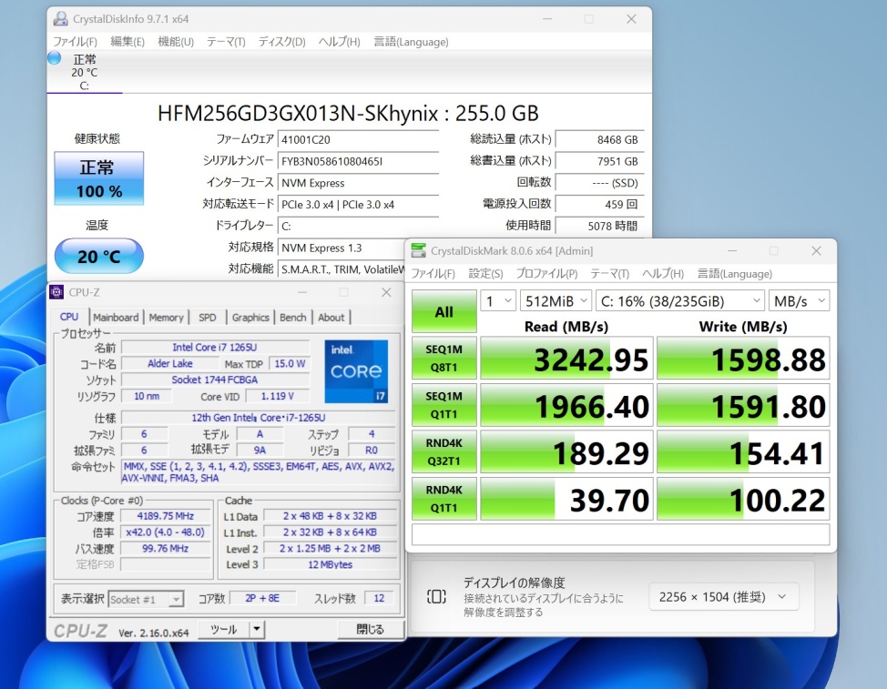Run the SEQ1M Q8T1 benchmark test
The image size is (887, 689).
[x=443, y=359]
